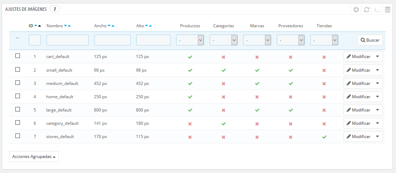Toggle Categorías red cross for medium_default
The width and height of the screenshot is (396, 173).
point(223,84)
